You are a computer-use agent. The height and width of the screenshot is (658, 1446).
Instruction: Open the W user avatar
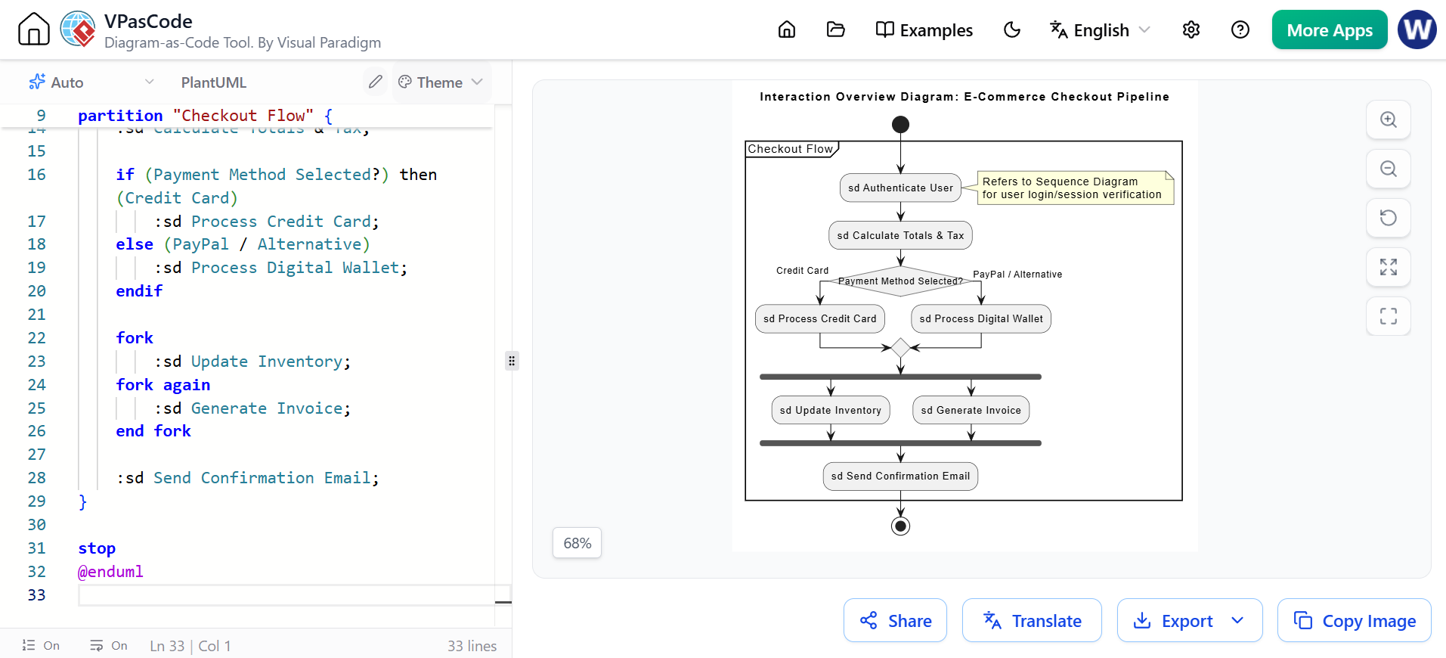coord(1417,29)
